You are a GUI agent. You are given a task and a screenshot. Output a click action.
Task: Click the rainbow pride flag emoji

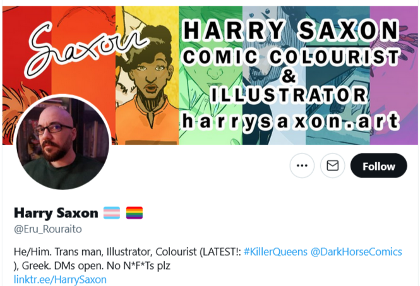(135, 213)
